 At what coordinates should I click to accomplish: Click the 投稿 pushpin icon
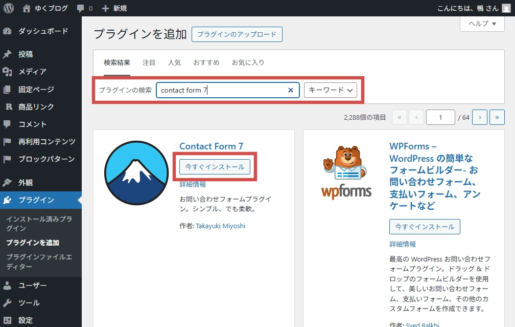[7, 54]
